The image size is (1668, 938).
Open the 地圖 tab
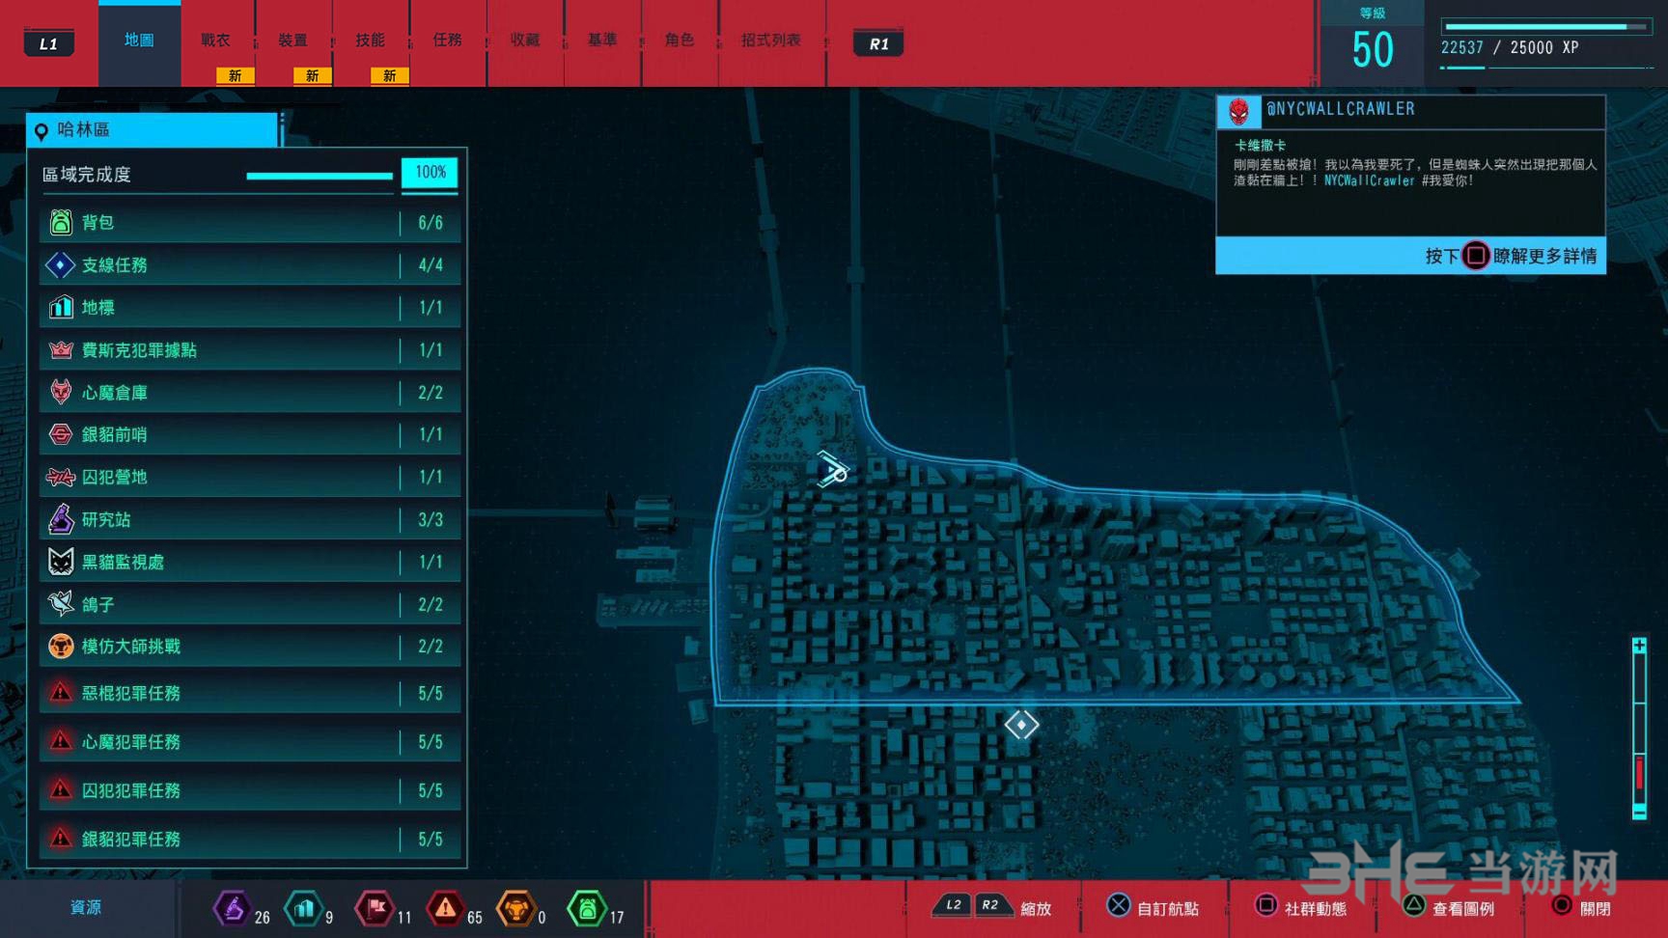139,41
